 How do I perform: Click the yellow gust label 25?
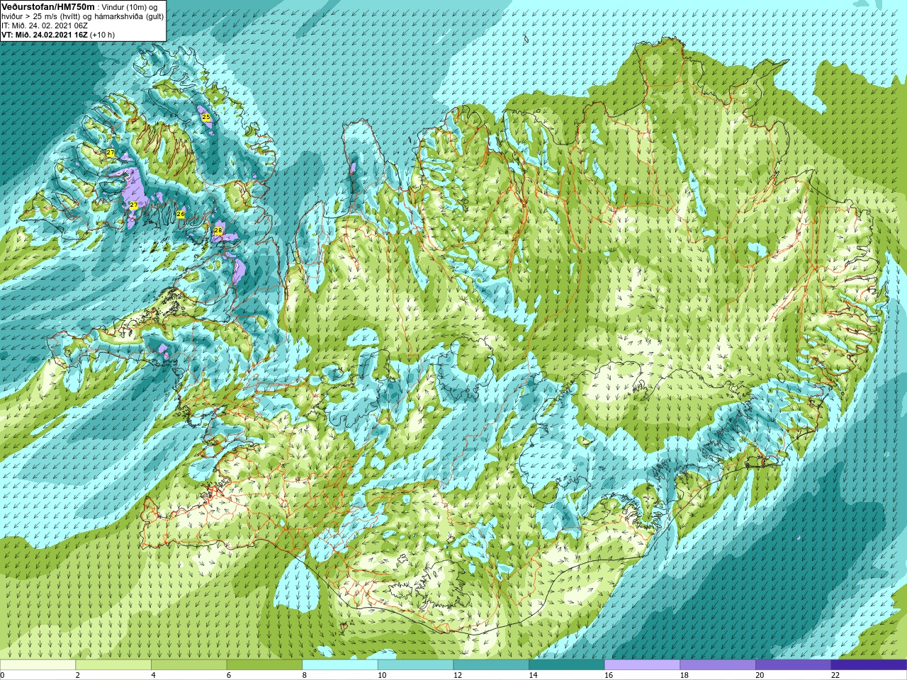point(205,117)
